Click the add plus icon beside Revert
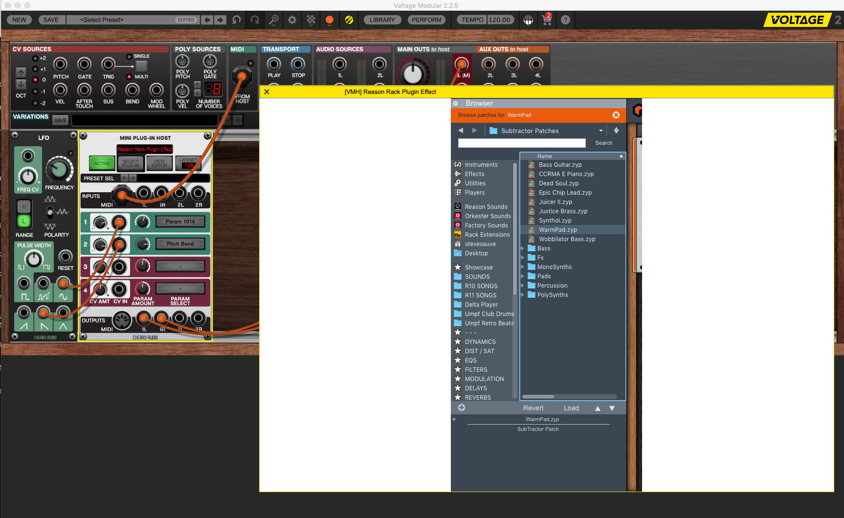 [462, 407]
